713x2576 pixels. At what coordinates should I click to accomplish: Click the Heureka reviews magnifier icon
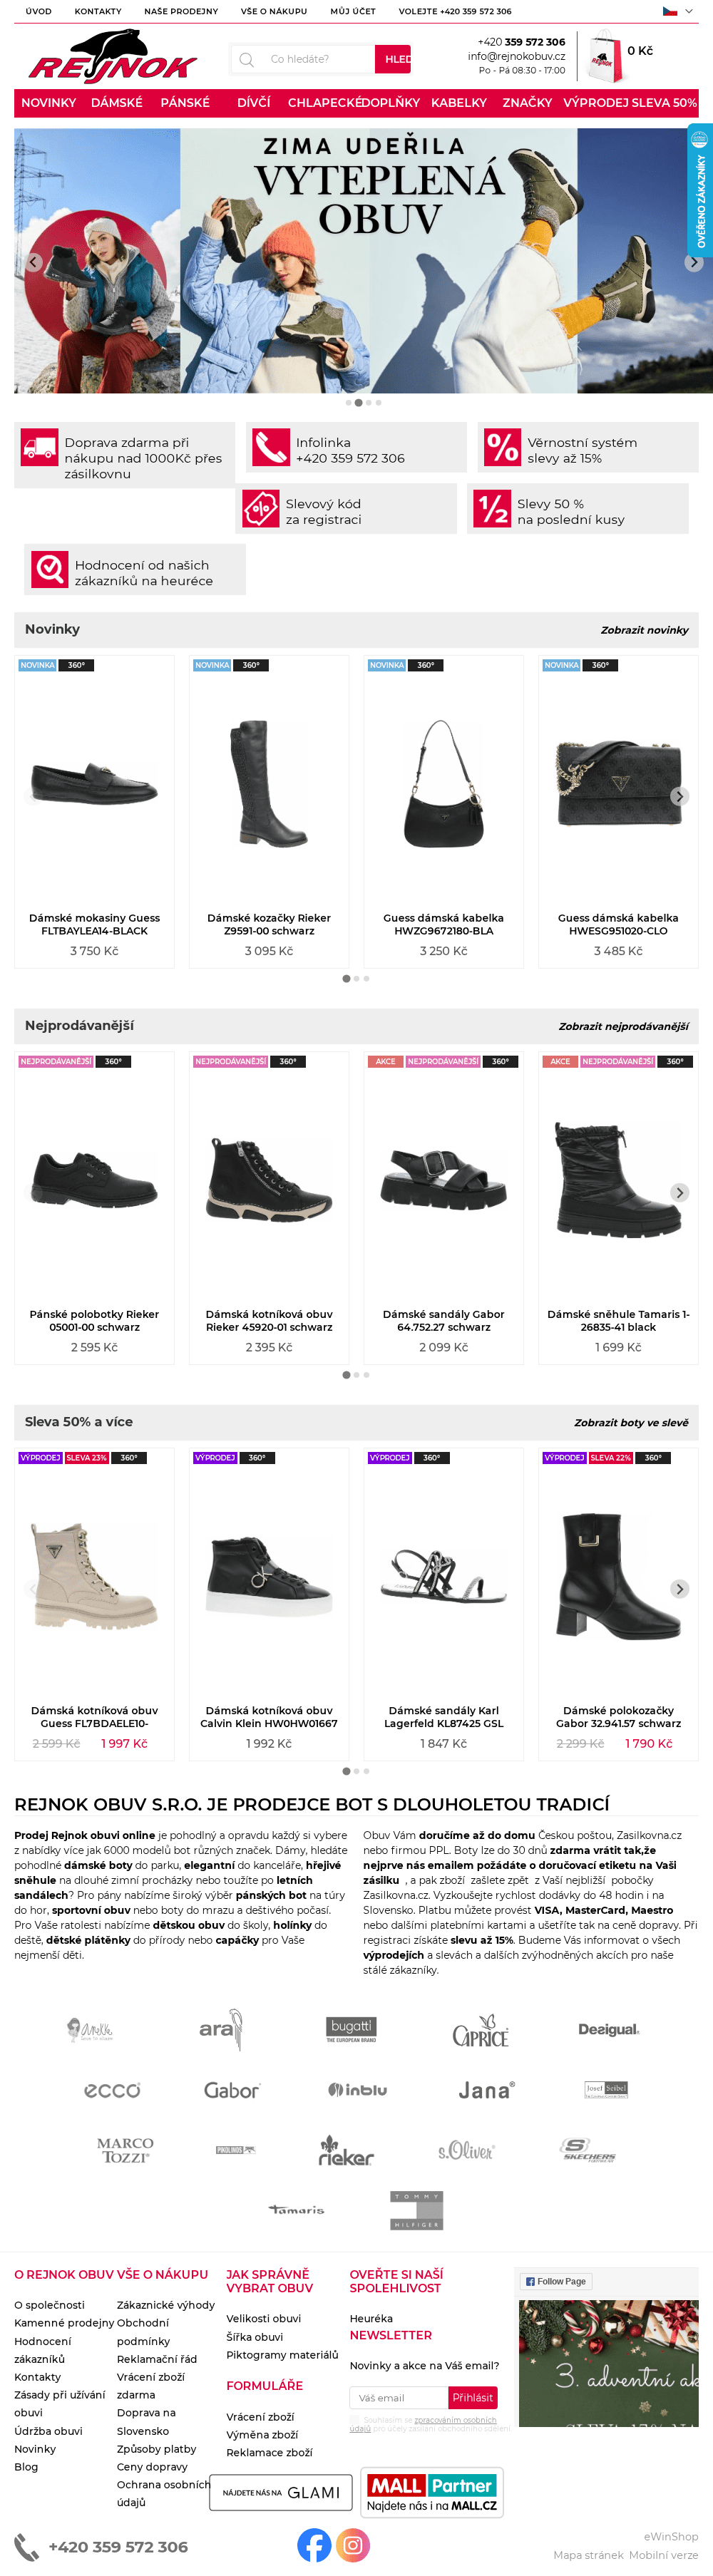(x=50, y=569)
